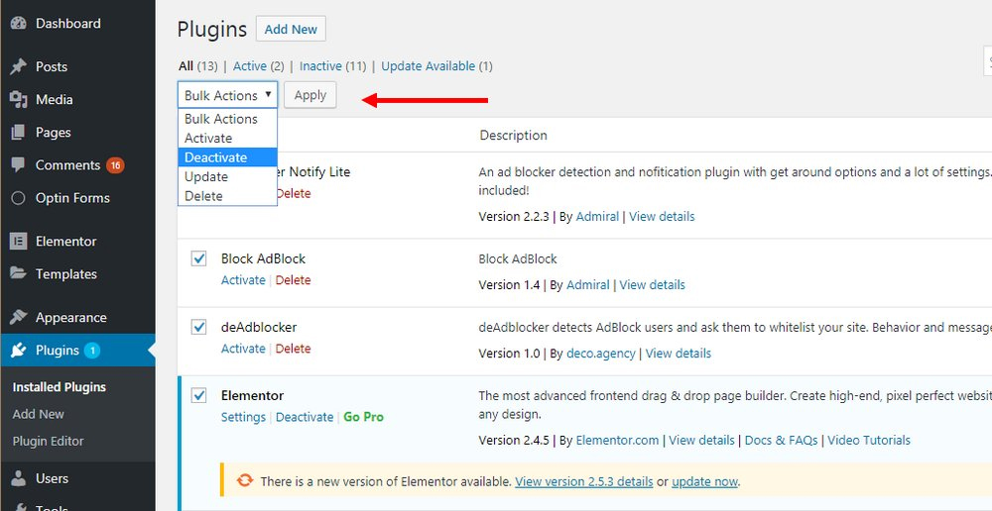Screen dimensions: 992x511
Task: Click the Description column header
Action: (x=514, y=135)
